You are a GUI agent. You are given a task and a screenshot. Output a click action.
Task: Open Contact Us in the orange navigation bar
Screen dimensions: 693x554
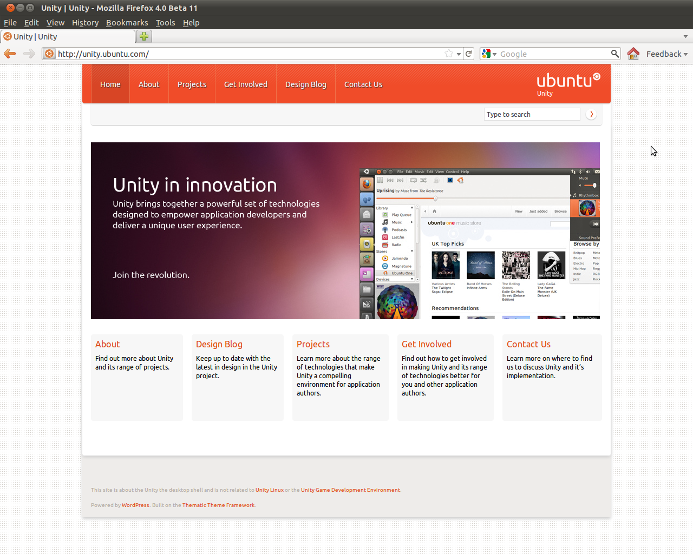pos(363,84)
